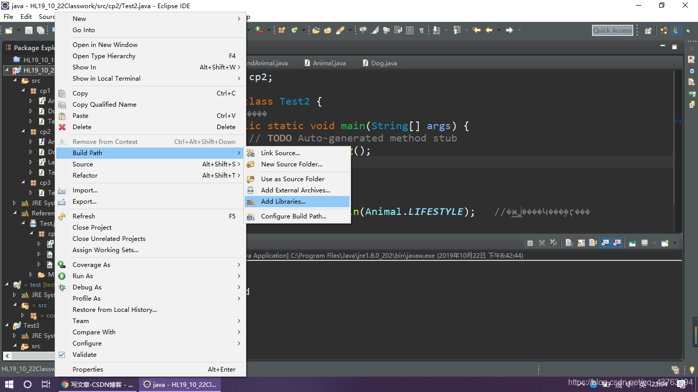Click the Forward navigation arrow icon
Image resolution: width=698 pixels, height=392 pixels.
509,30
